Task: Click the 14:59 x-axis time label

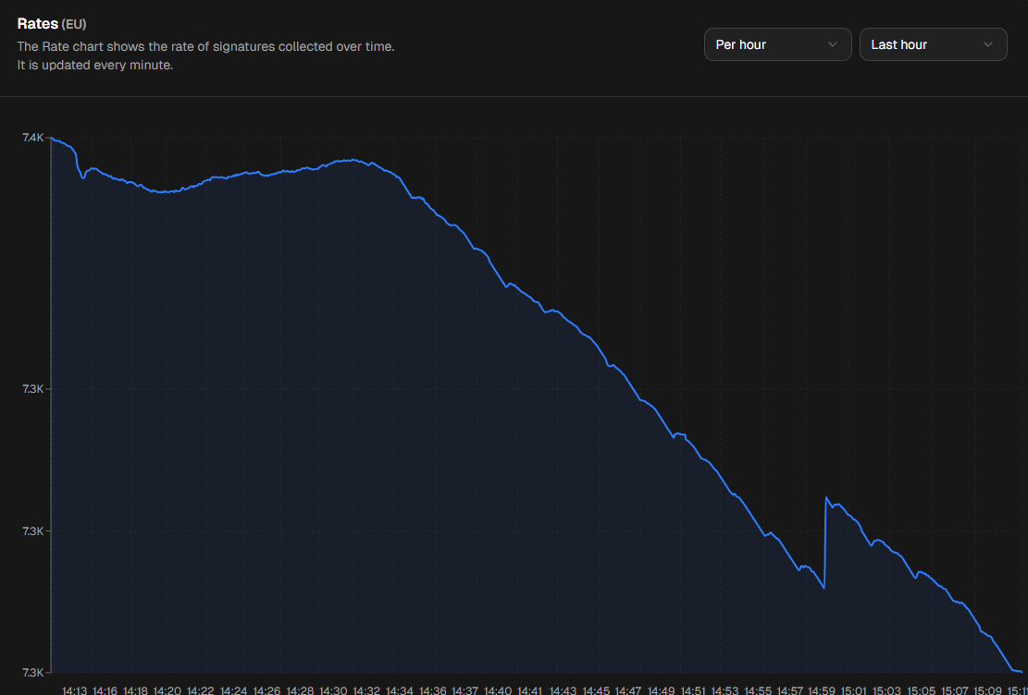Action: click(823, 690)
